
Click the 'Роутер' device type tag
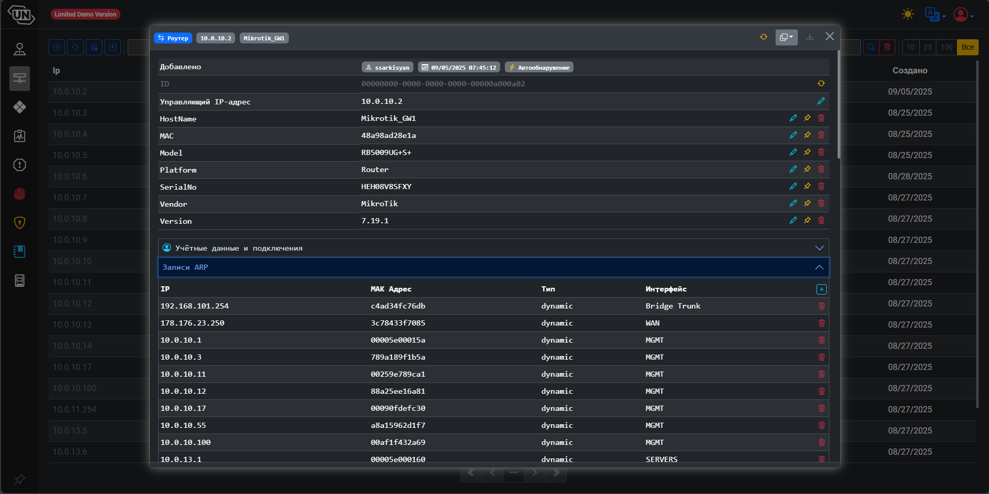tap(173, 38)
